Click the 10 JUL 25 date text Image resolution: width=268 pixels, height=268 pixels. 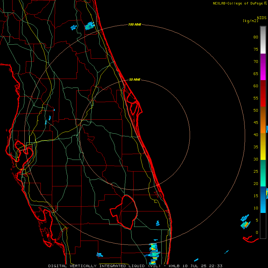coord(195,266)
